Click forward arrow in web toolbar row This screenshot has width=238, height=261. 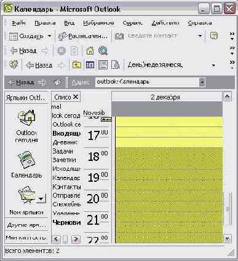point(46,51)
